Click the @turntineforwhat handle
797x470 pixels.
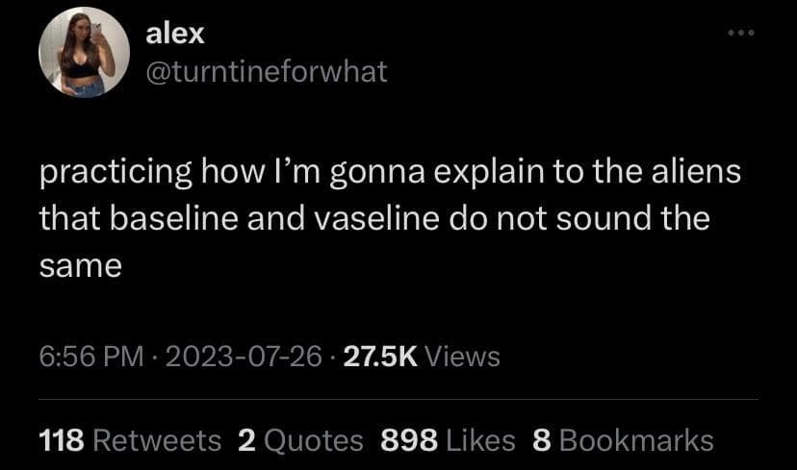(x=266, y=69)
